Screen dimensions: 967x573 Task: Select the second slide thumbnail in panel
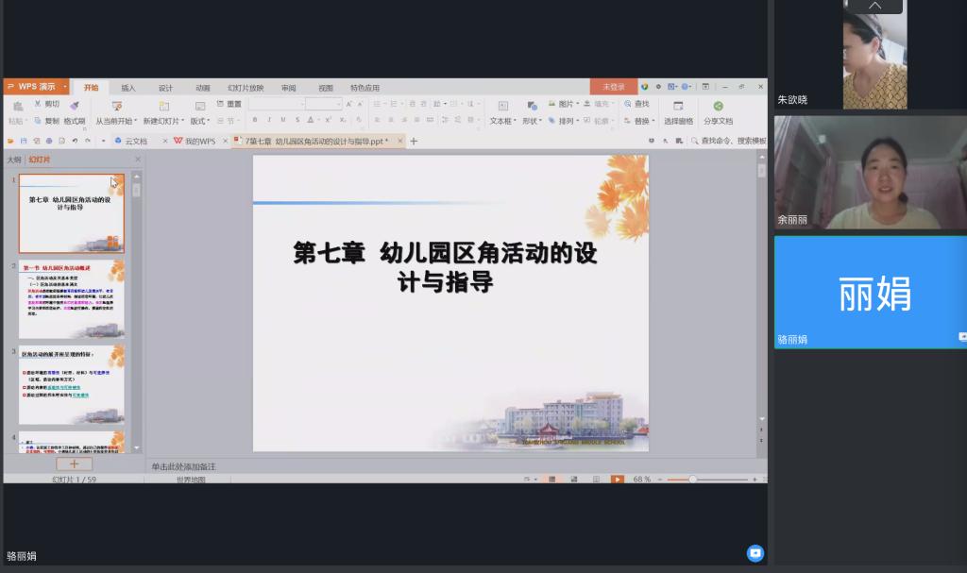coord(72,299)
